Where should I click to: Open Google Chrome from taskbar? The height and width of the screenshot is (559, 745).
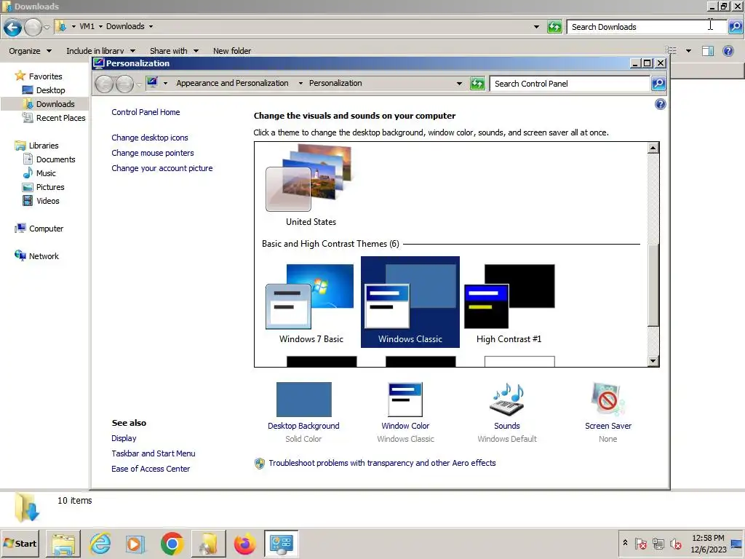click(x=172, y=544)
